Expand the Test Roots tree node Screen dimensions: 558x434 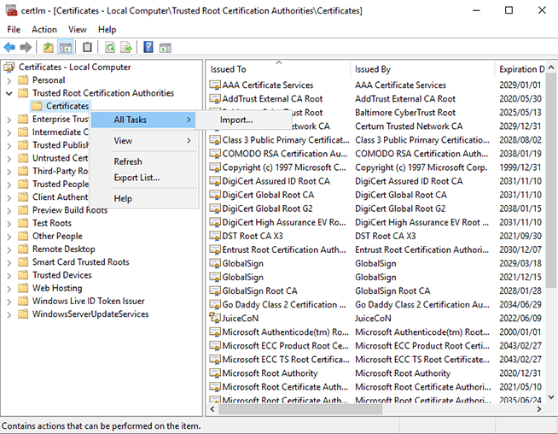9,224
